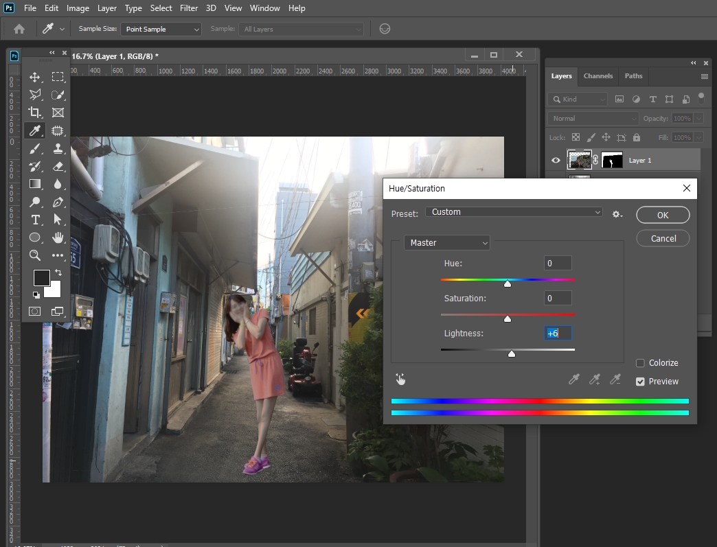717x547 pixels.
Task: Enable the Colorize checkbox
Action: coord(640,363)
